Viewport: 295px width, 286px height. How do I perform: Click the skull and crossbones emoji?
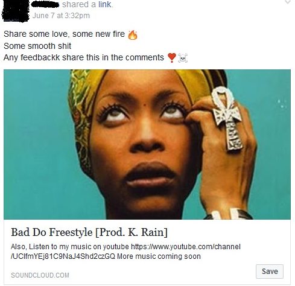point(183,58)
